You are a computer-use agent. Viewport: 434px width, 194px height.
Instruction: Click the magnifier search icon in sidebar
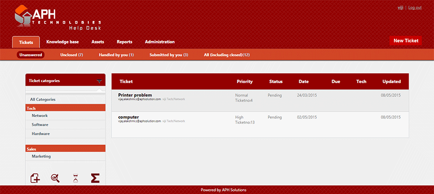click(x=55, y=178)
